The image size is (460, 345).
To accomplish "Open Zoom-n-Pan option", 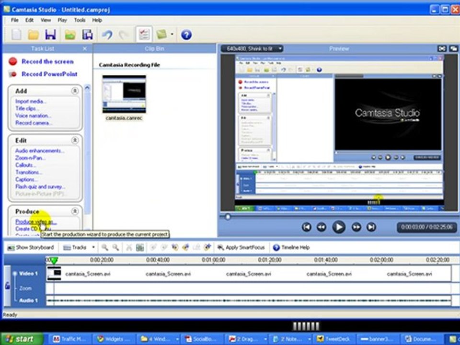I will [30, 158].
